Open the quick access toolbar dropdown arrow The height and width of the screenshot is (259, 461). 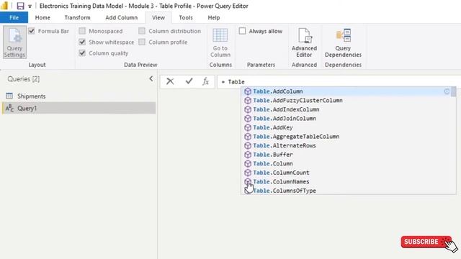click(30, 6)
